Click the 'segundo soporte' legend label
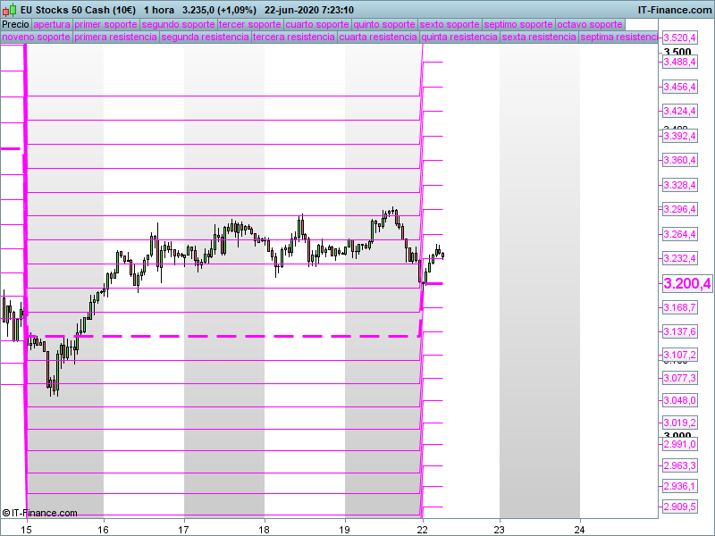This screenshot has height=536, width=715. [x=178, y=24]
